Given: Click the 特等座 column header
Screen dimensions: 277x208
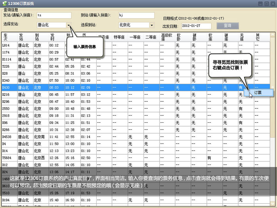Looking at the screenshot, I should [120, 37].
